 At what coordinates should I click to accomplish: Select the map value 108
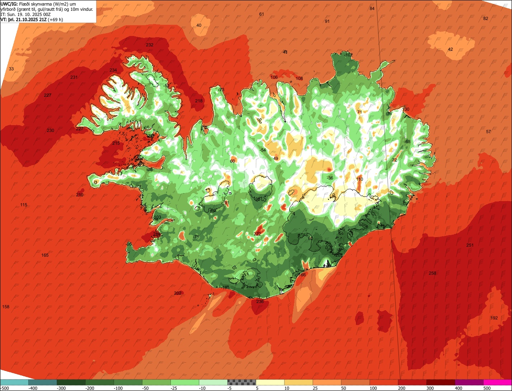pos(299,79)
